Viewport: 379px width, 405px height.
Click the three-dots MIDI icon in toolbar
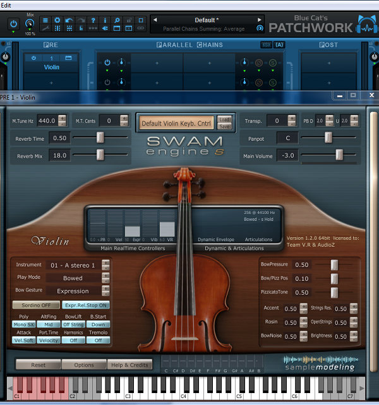[x=93, y=28]
